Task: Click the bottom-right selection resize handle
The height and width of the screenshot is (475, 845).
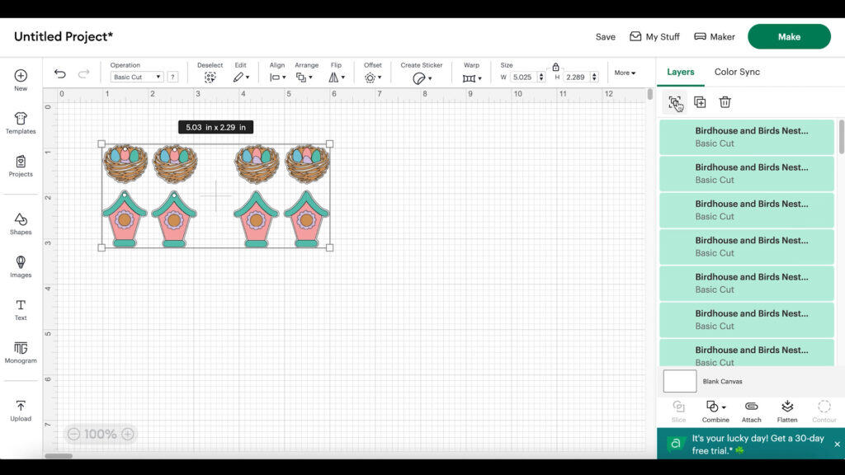Action: tap(330, 247)
